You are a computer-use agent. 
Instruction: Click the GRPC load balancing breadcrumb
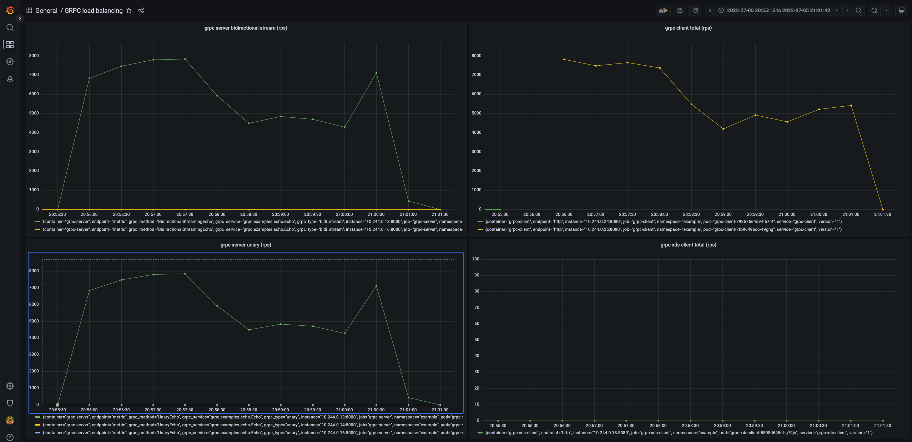(x=94, y=10)
